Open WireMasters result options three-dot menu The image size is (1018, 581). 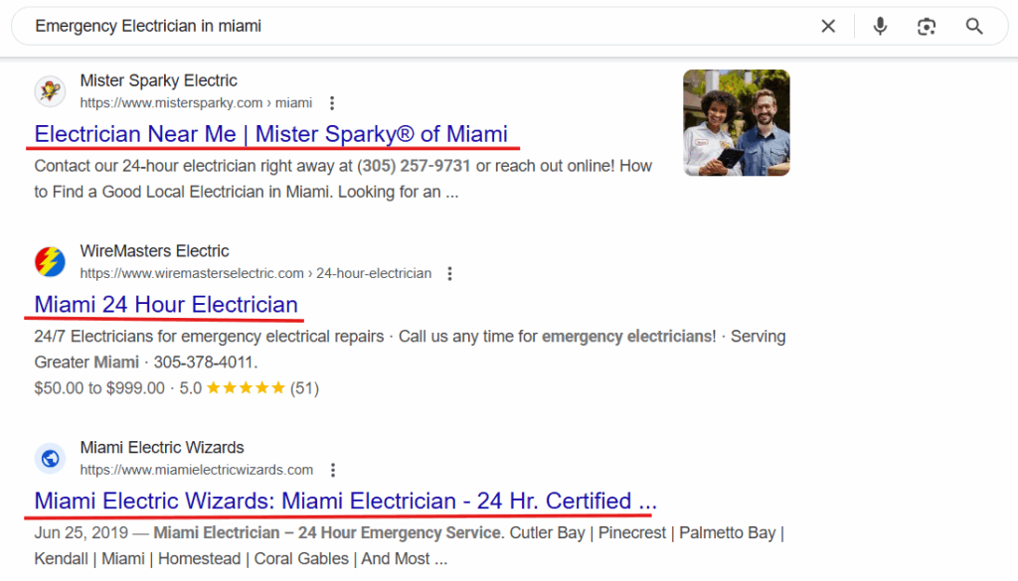tap(449, 274)
